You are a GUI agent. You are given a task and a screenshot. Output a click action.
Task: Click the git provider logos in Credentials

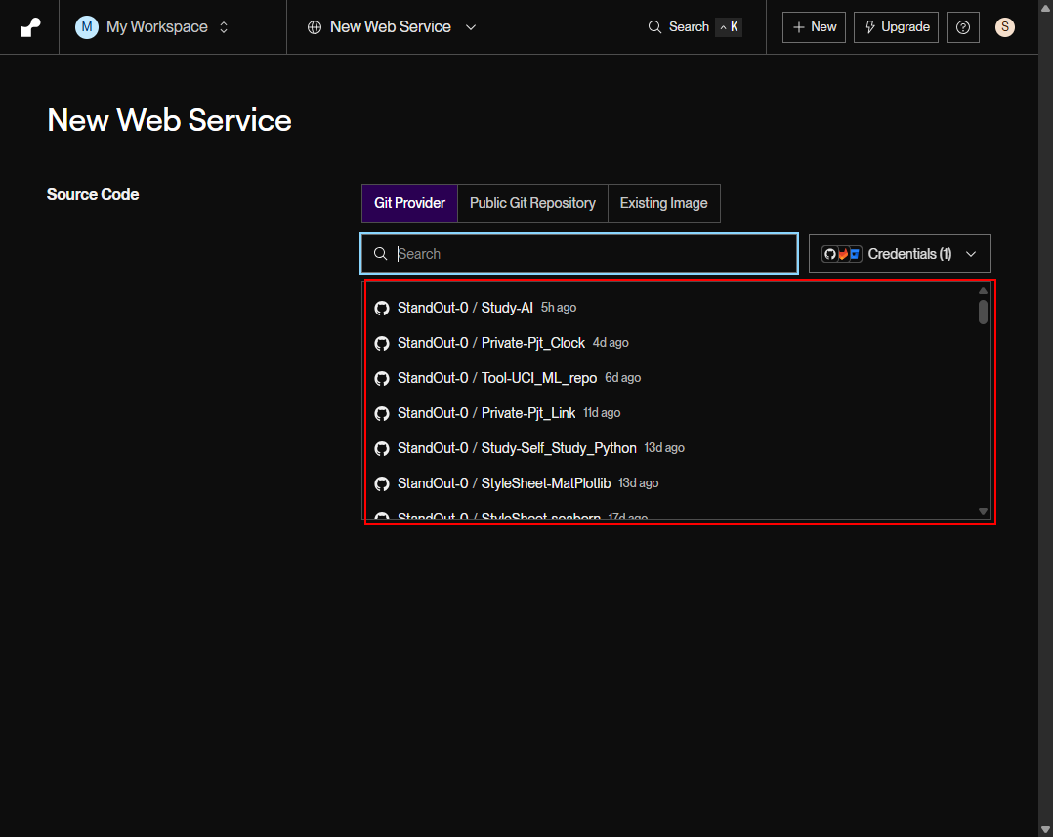click(x=841, y=254)
